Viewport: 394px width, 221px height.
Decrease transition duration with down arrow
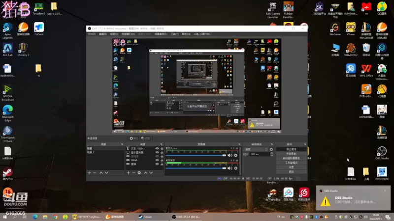tap(272, 155)
